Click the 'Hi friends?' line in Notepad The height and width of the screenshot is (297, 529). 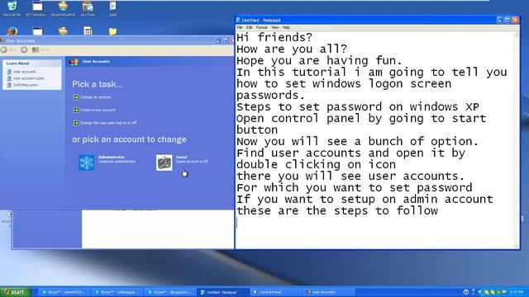click(274, 37)
